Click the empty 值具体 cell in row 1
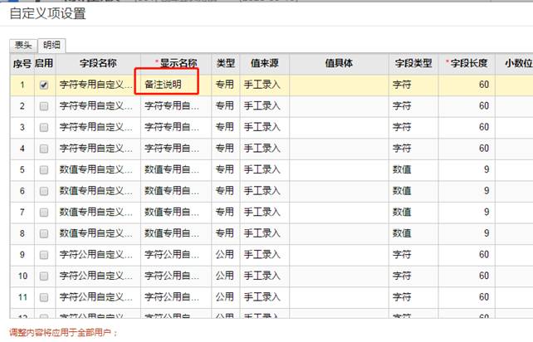This screenshot has width=533, height=342. [339, 85]
